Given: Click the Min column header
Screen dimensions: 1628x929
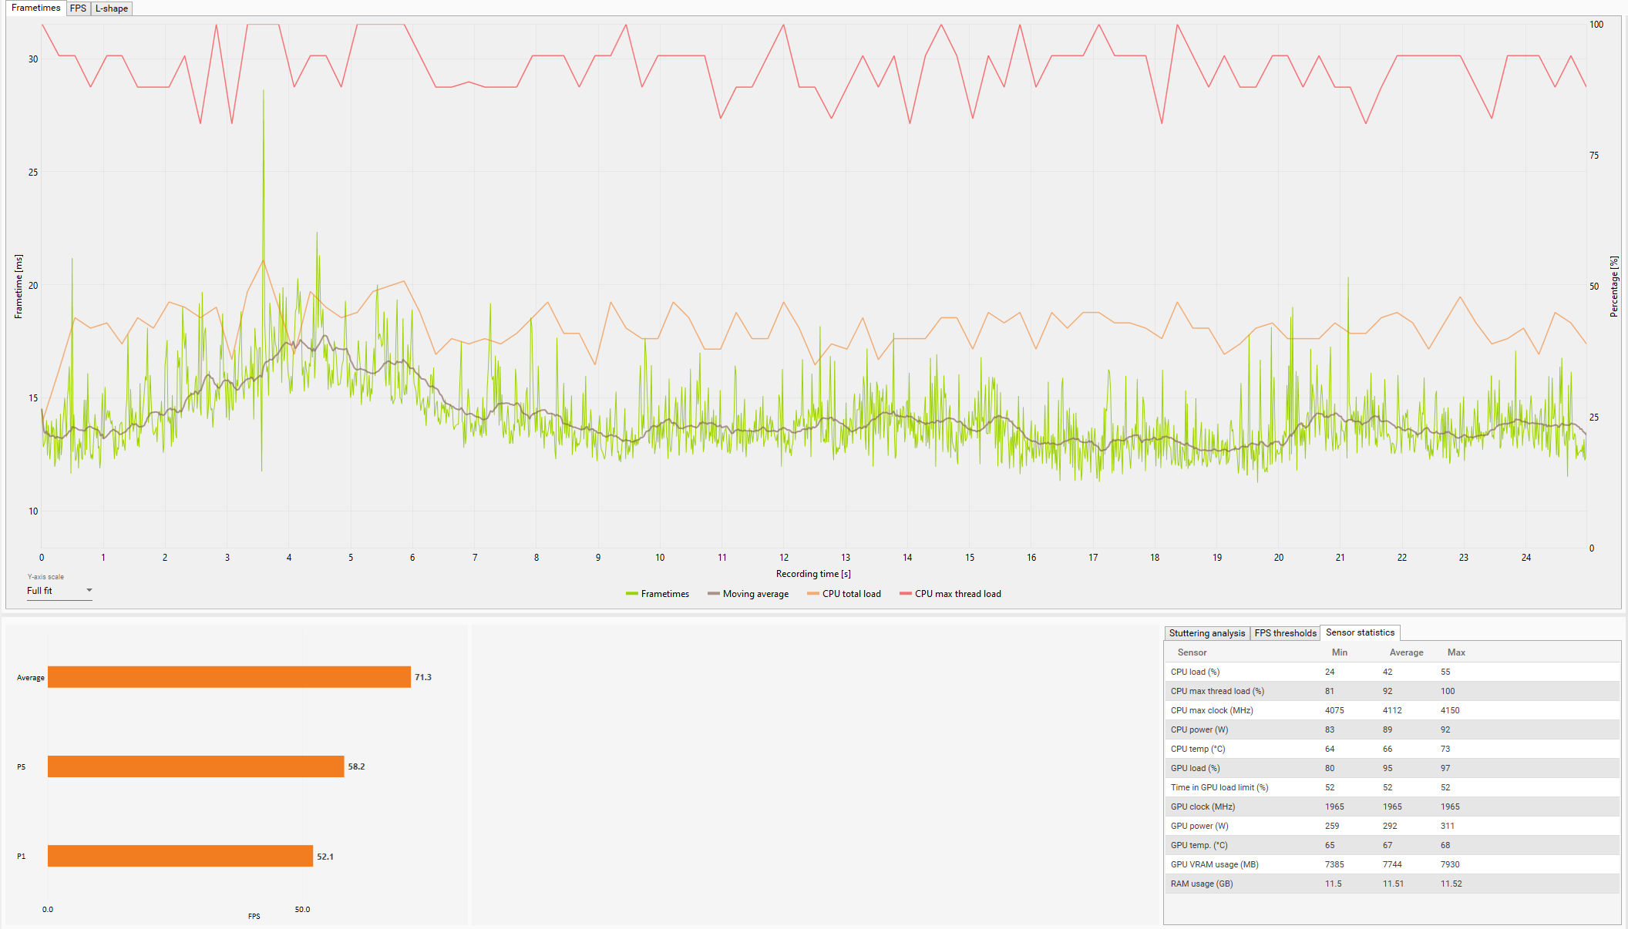Looking at the screenshot, I should [1340, 652].
